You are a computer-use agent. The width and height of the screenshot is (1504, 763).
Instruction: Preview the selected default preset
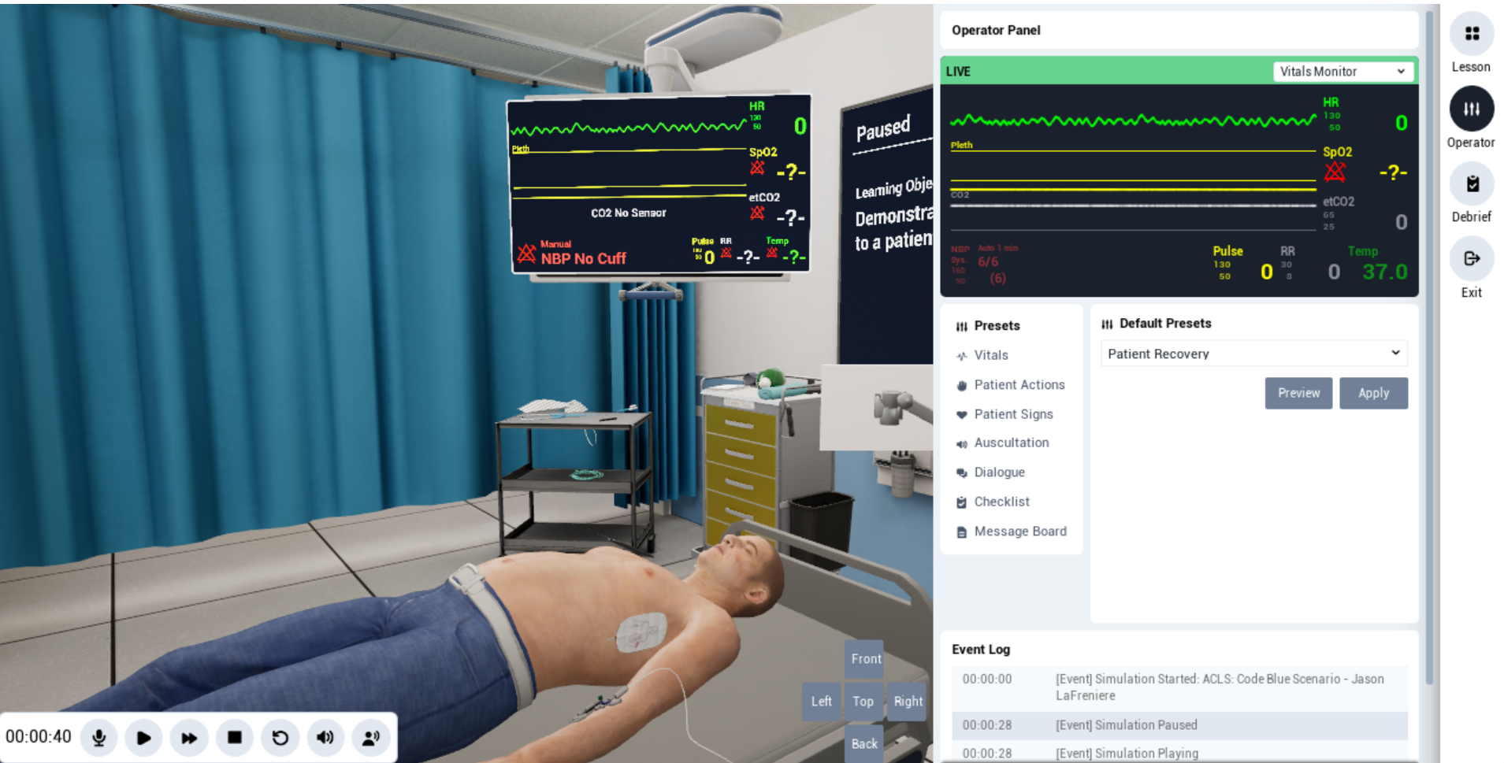1298,393
